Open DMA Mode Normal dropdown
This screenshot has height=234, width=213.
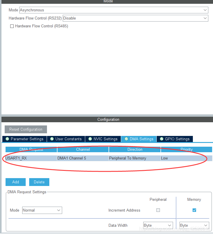click(x=42, y=210)
